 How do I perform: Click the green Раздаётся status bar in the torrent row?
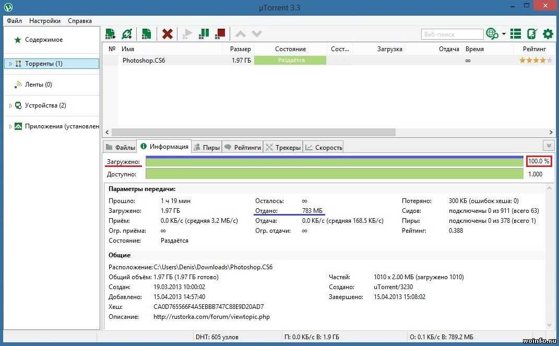tap(290, 60)
